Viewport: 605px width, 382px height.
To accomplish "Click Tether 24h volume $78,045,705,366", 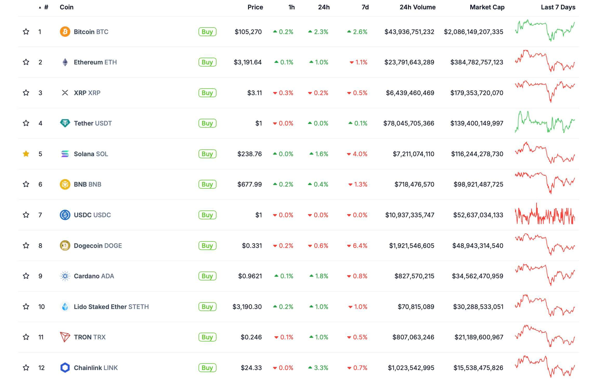I will (409, 123).
